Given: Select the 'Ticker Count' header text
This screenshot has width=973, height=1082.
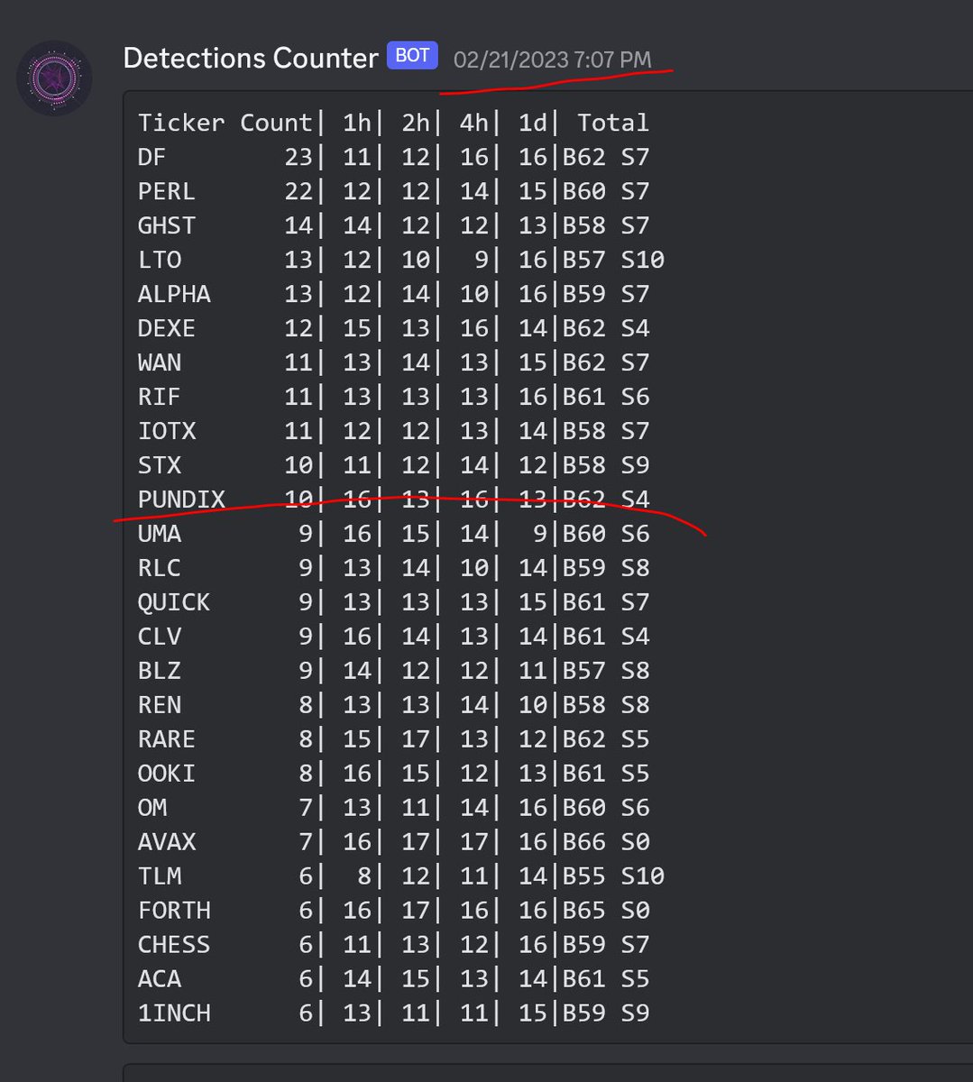Looking at the screenshot, I should click(225, 123).
